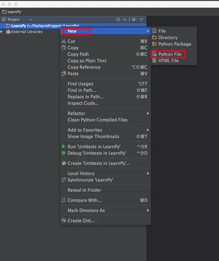The image size is (219, 261).
Task: Select Directory in the New submenu
Action: 174,38
